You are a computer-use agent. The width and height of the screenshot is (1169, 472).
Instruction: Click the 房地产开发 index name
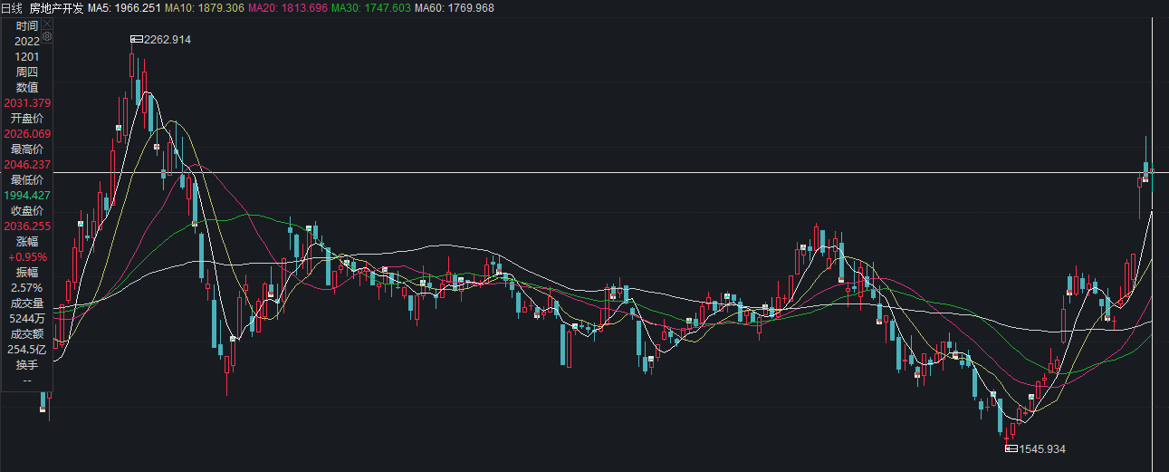[56, 7]
